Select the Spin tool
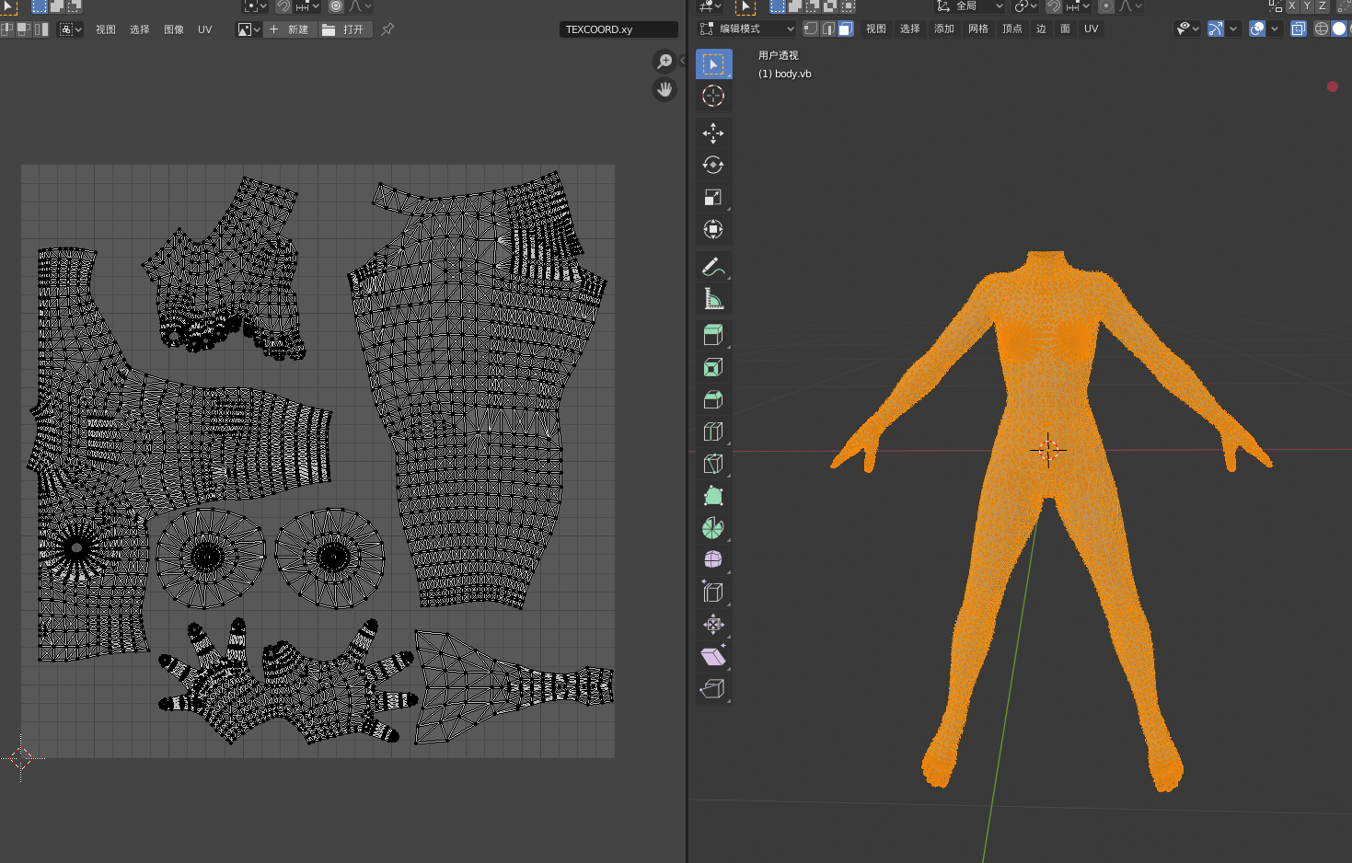This screenshot has height=863, width=1352. coord(713,528)
